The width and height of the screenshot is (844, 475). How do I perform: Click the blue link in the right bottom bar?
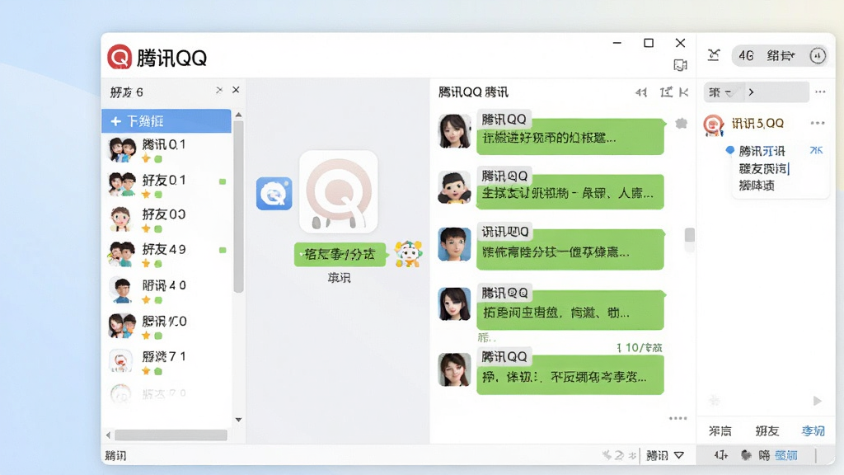pyautogui.click(x=786, y=455)
